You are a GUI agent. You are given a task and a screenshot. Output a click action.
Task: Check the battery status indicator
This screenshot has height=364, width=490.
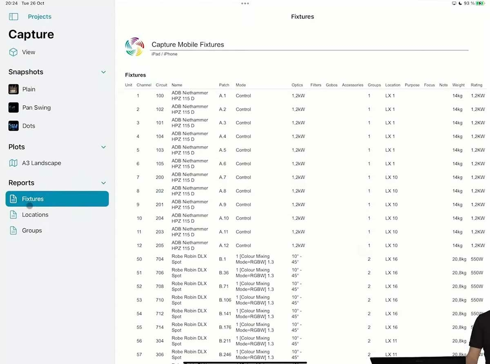click(479, 3)
